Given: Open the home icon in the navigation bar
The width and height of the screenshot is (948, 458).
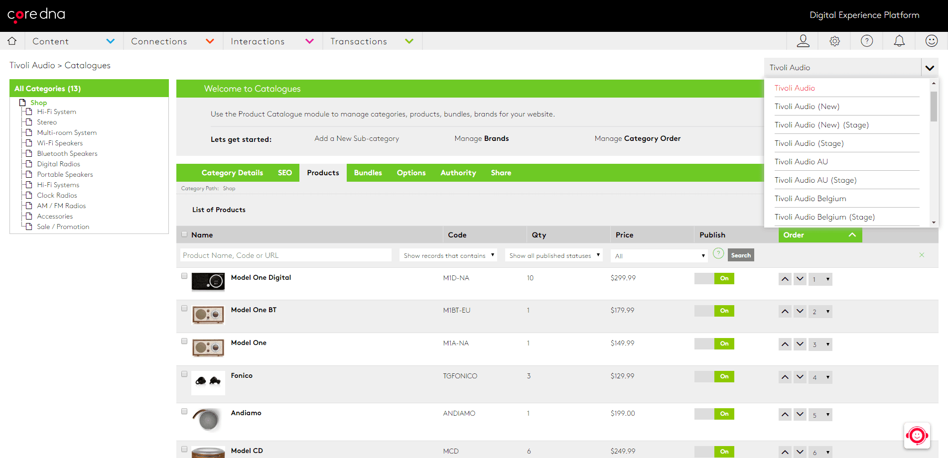Looking at the screenshot, I should pos(12,41).
